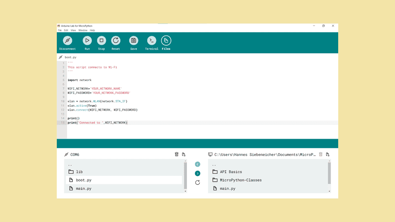The height and width of the screenshot is (222, 395).
Task: Refresh the file lists
Action: tap(197, 183)
